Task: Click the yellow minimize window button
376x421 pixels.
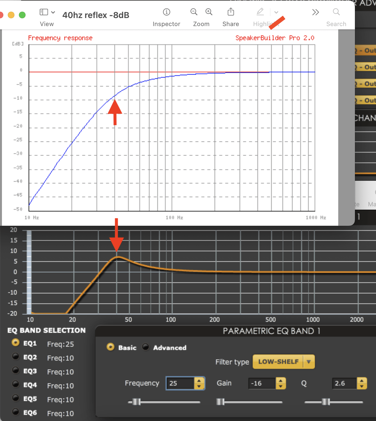Action: [11, 15]
